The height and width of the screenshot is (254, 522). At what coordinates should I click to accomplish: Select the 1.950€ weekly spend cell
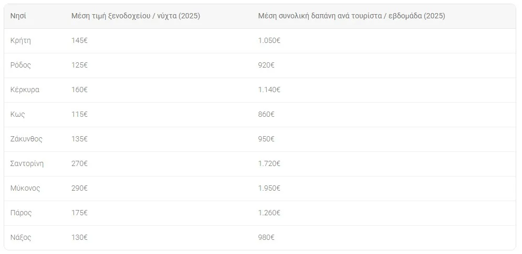pos(269,188)
